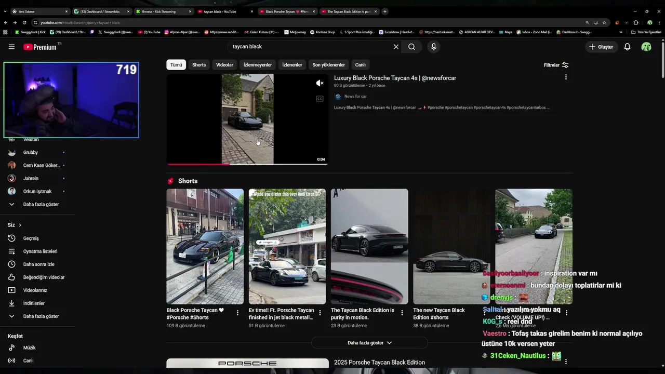Screen dimensions: 665x374
Task: Open the Midjourney bookmark
Action: (x=295, y=32)
